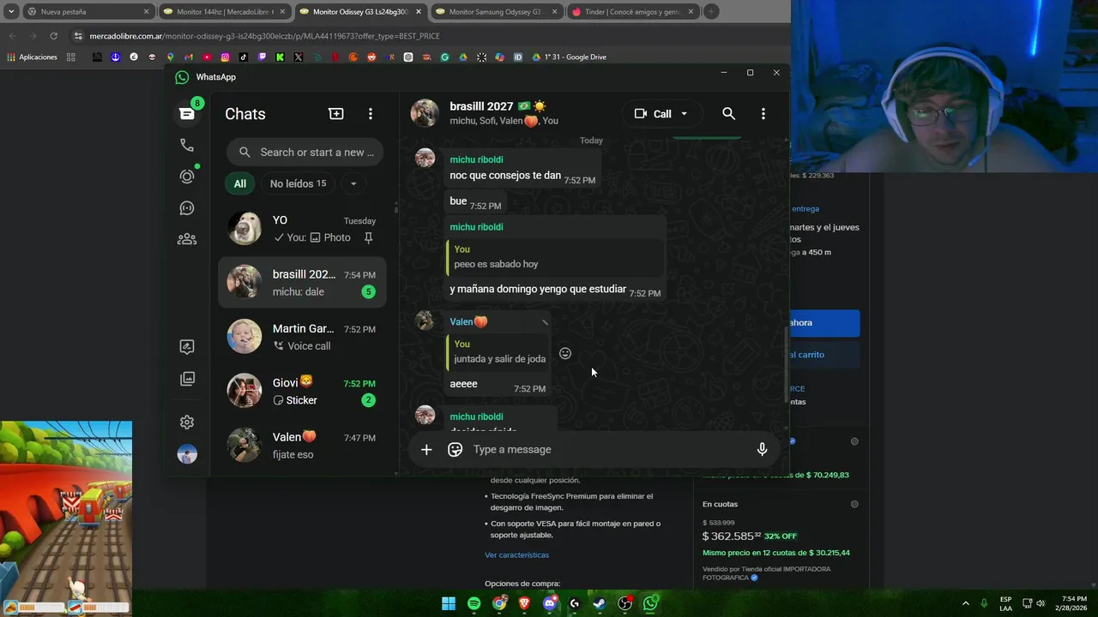Open the Chats tab in WhatsApp sidebar
The width and height of the screenshot is (1098, 617).
click(x=187, y=114)
